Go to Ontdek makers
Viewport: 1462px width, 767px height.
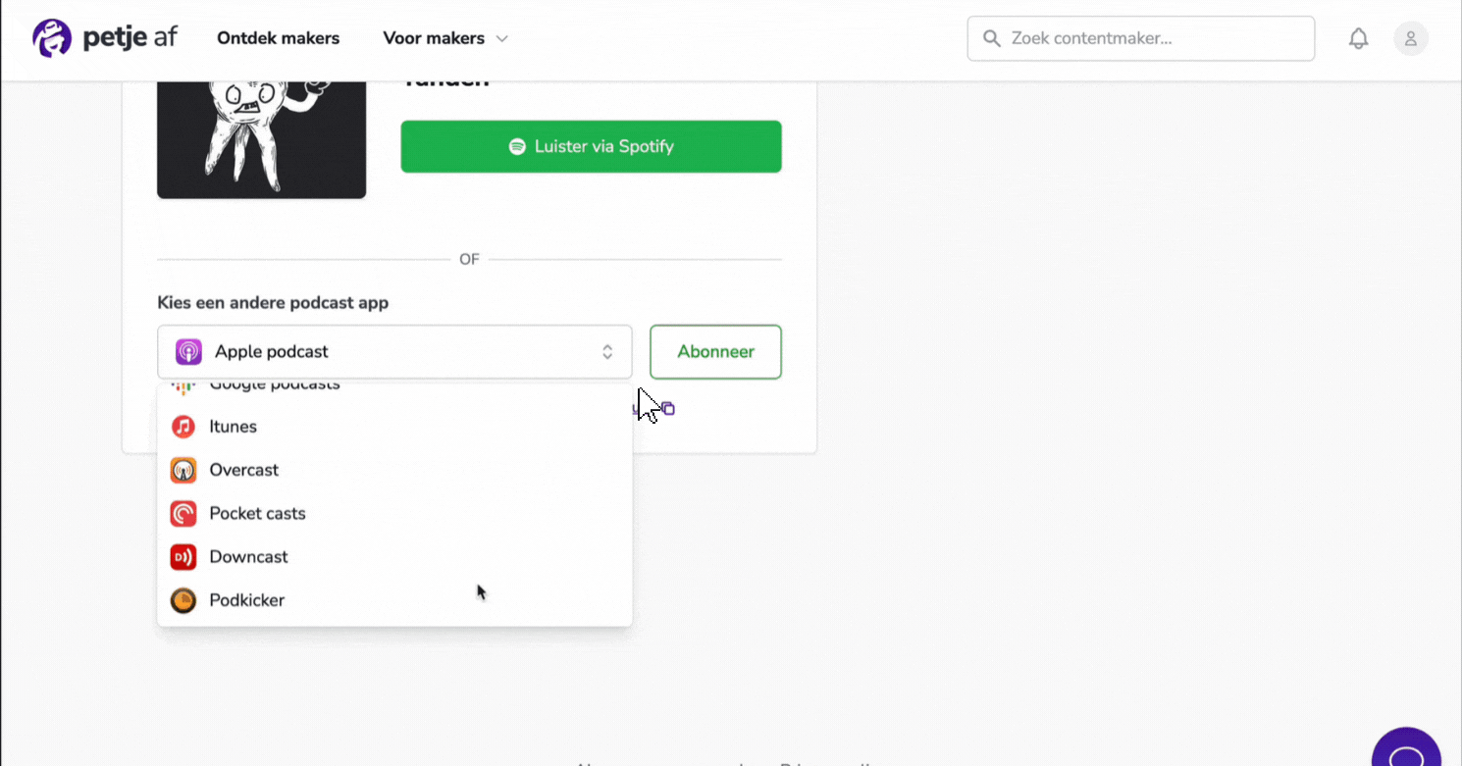[279, 38]
